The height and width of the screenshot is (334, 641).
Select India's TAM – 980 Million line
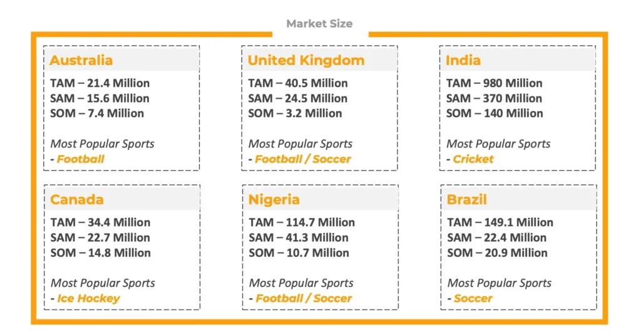[x=495, y=83]
